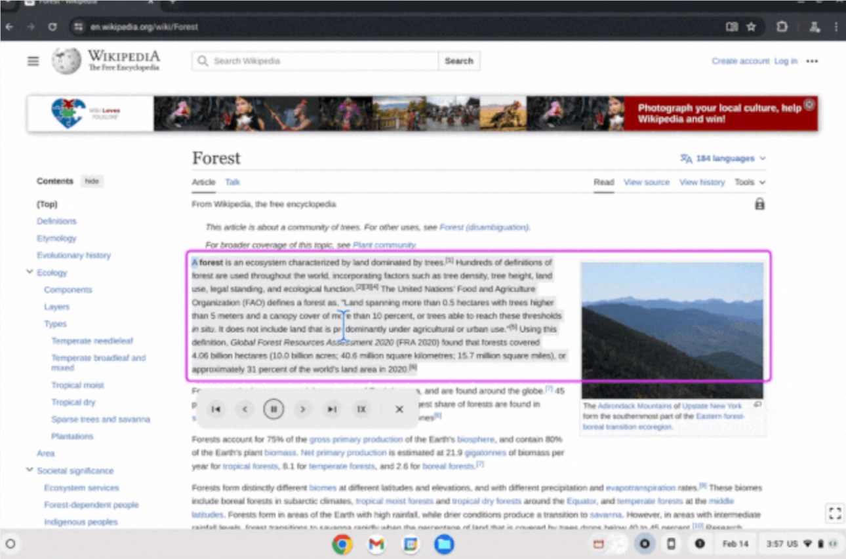
Task: Collapse the Societal significance contents section
Action: [x=30, y=470]
